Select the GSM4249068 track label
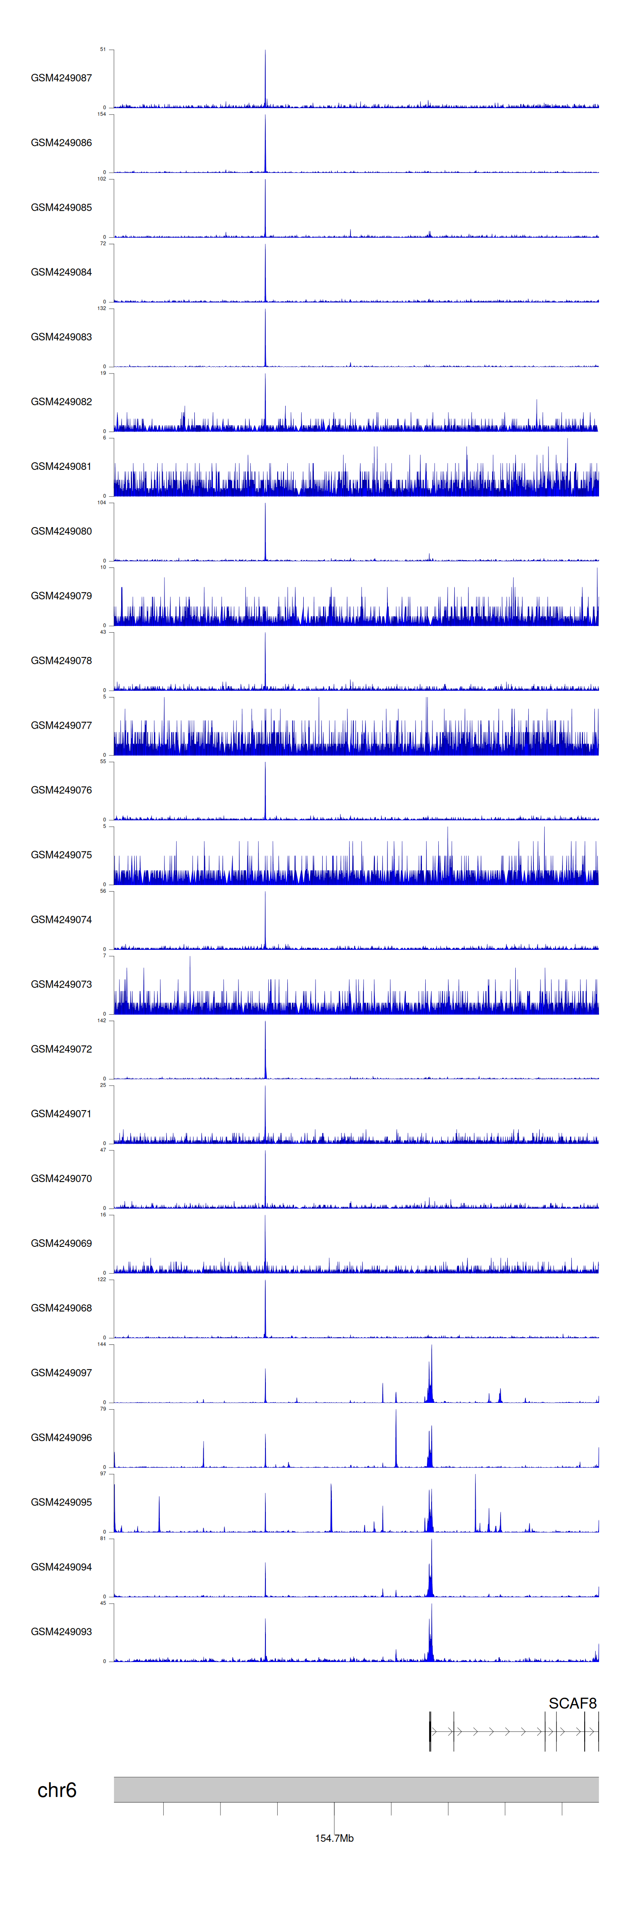 61,1308
